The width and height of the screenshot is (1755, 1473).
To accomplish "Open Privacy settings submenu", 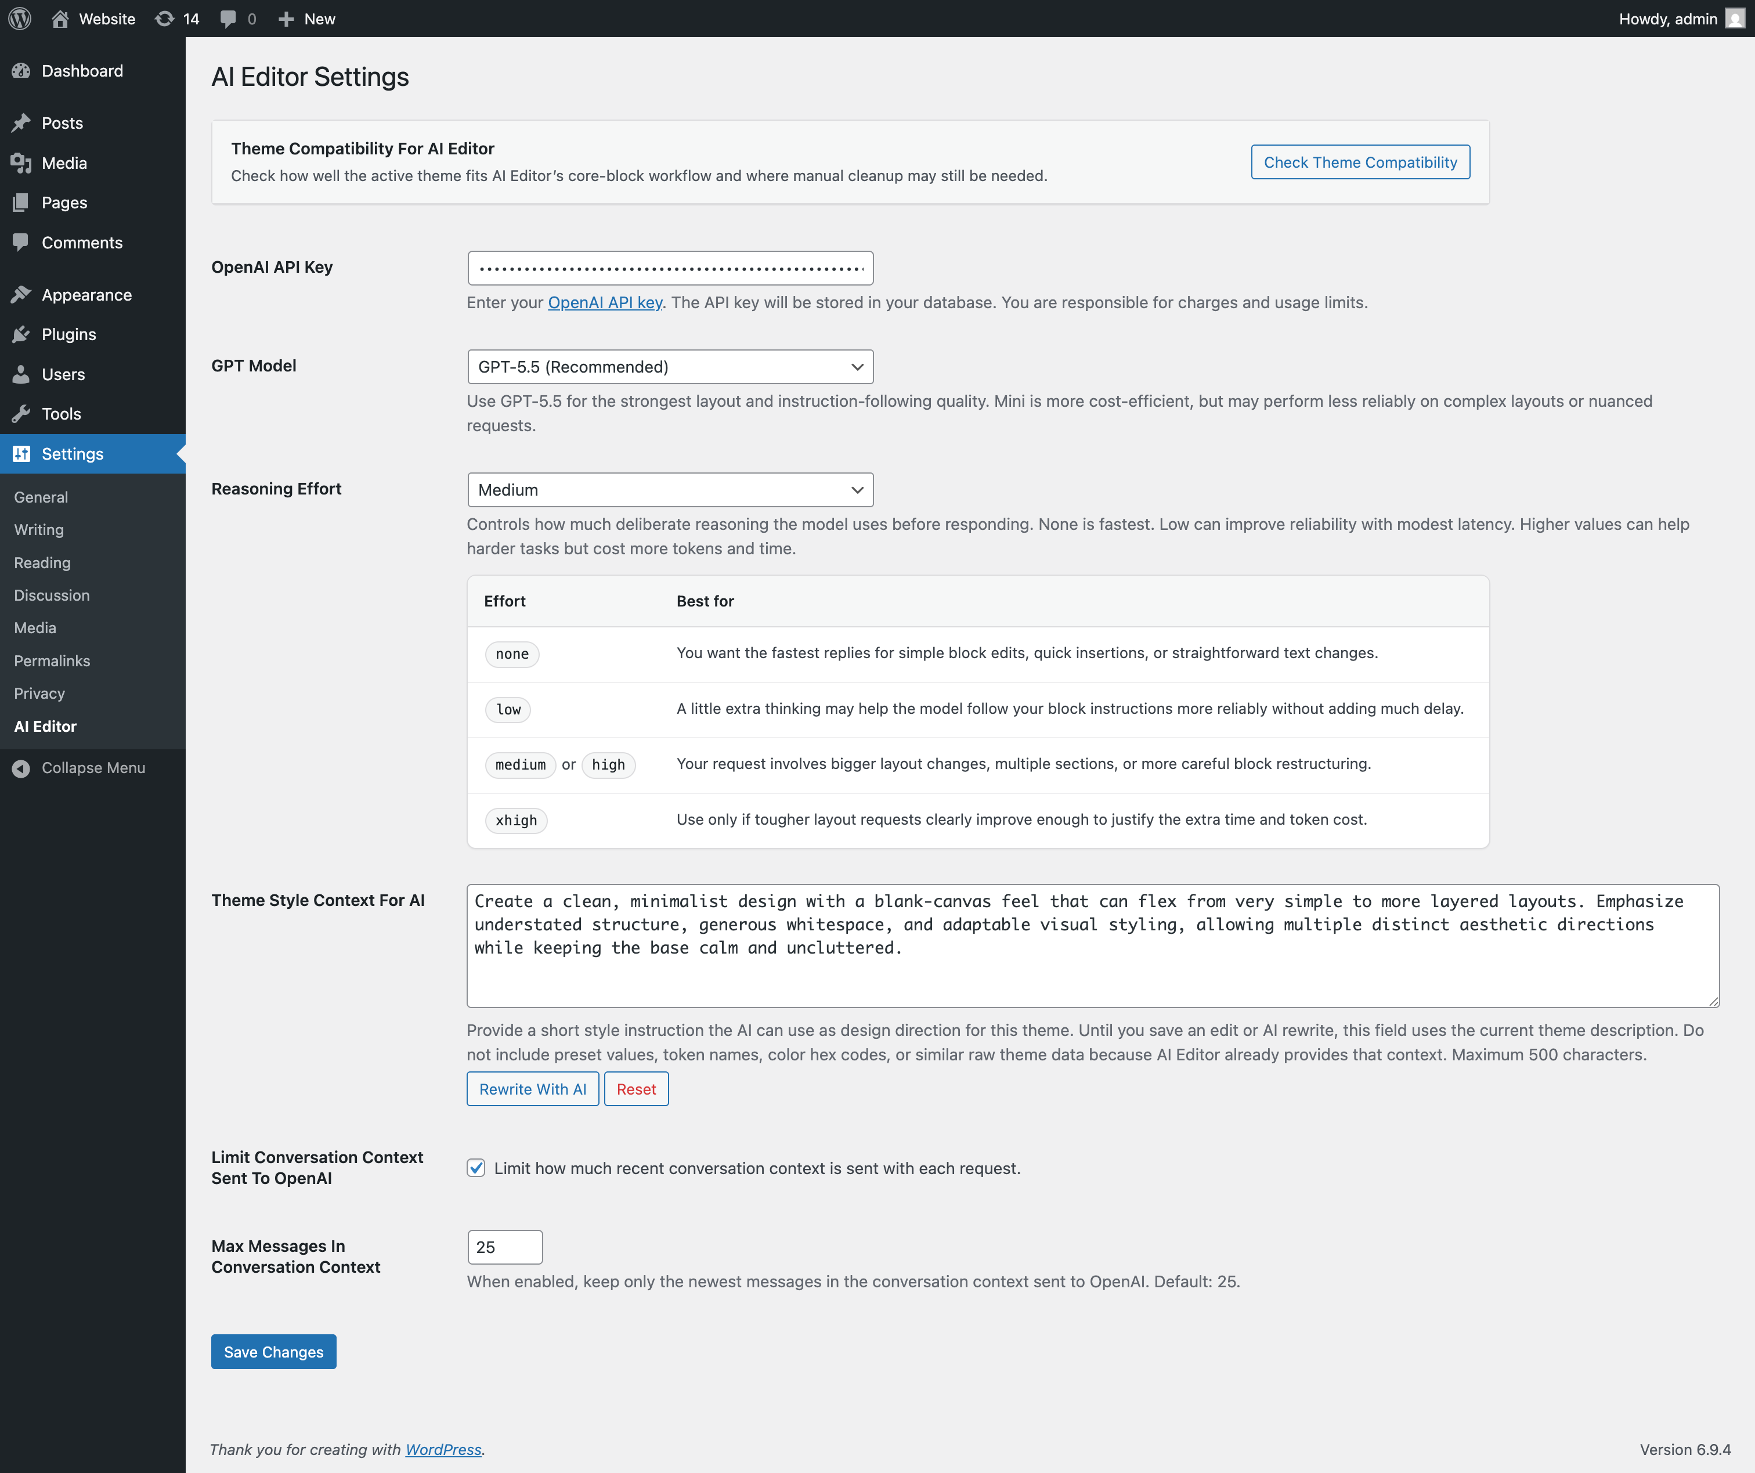I will pos(39,693).
